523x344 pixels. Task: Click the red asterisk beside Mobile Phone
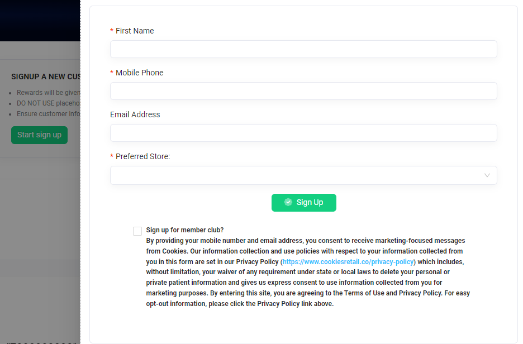pyautogui.click(x=112, y=73)
